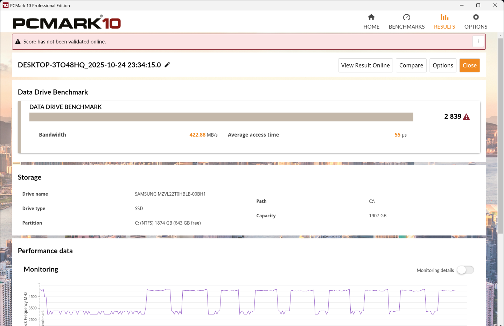This screenshot has height=326, width=504.
Task: Click the Options gear icon
Action: (x=476, y=17)
